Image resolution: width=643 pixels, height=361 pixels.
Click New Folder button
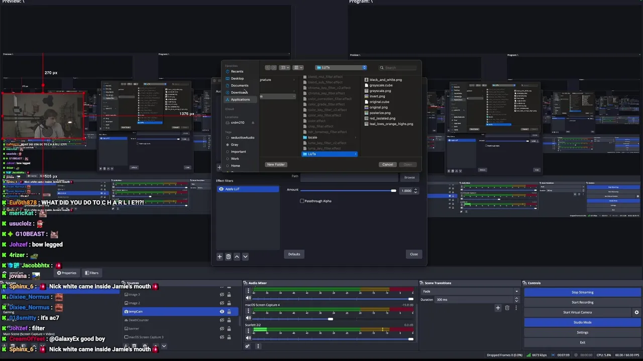(x=276, y=164)
